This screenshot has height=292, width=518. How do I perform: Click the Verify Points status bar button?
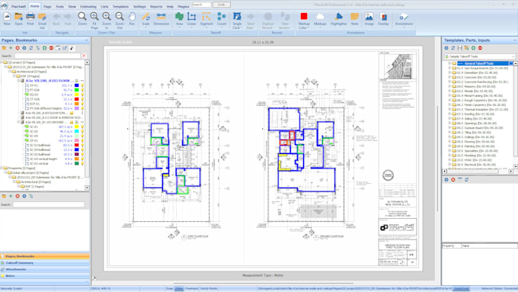click(x=209, y=289)
